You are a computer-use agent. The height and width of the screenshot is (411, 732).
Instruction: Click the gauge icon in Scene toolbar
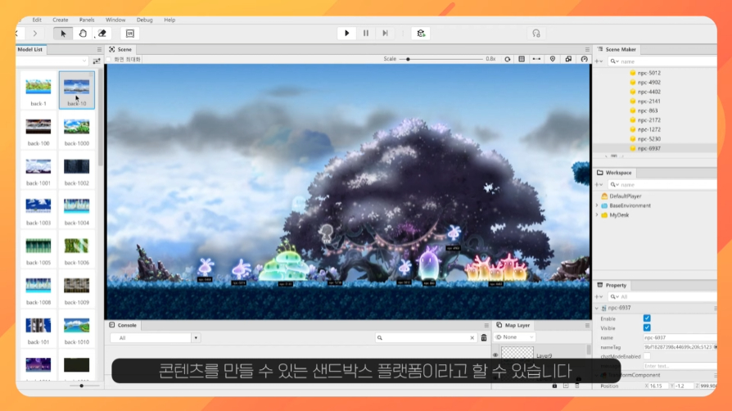(x=584, y=59)
